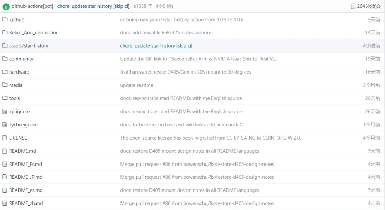Open README_es.md row commit 'docs: restore D405 mount'
This screenshot has width=385, height=210.
[x=190, y=190]
